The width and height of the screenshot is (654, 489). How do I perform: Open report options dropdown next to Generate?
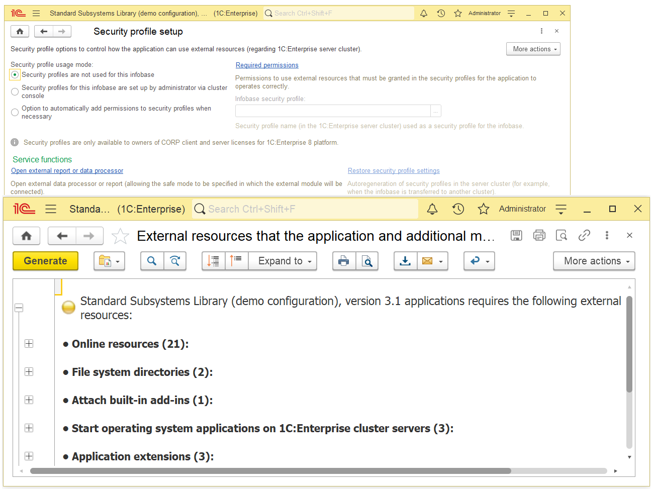click(x=109, y=261)
